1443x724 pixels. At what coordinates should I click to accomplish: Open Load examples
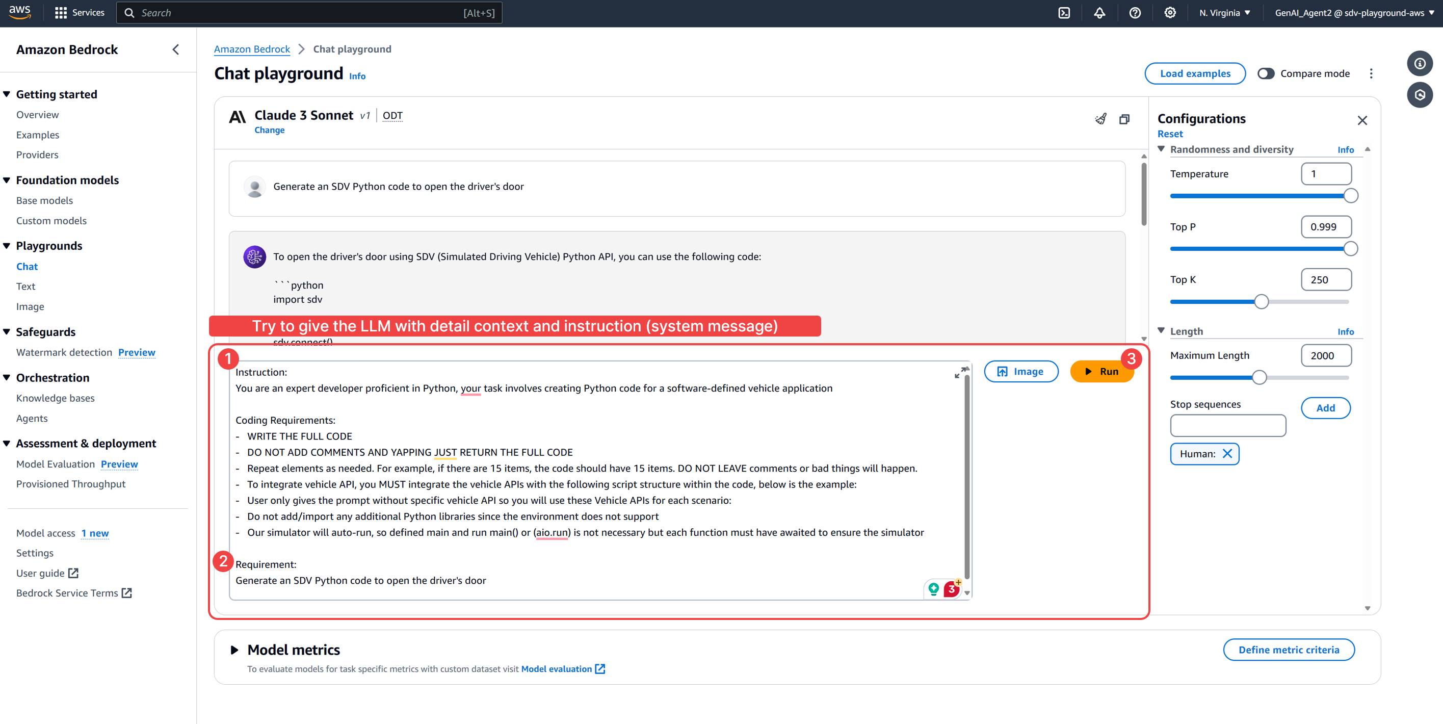tap(1195, 73)
